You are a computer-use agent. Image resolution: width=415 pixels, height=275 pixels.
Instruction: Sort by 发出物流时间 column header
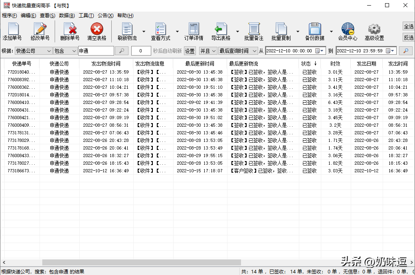pos(106,64)
